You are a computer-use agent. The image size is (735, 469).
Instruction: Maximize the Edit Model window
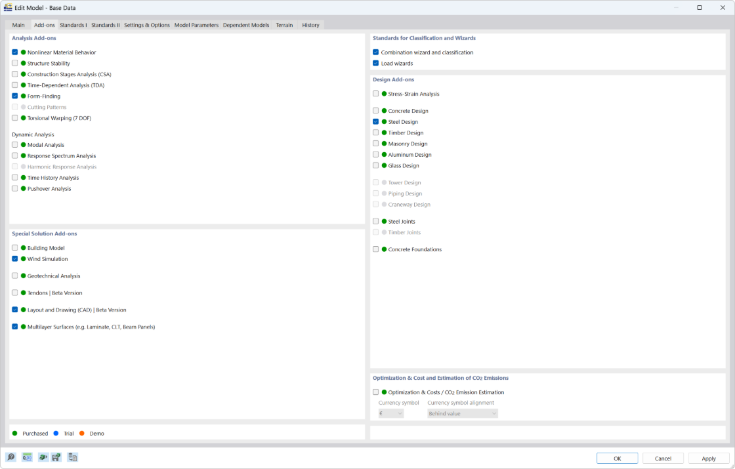point(700,7)
